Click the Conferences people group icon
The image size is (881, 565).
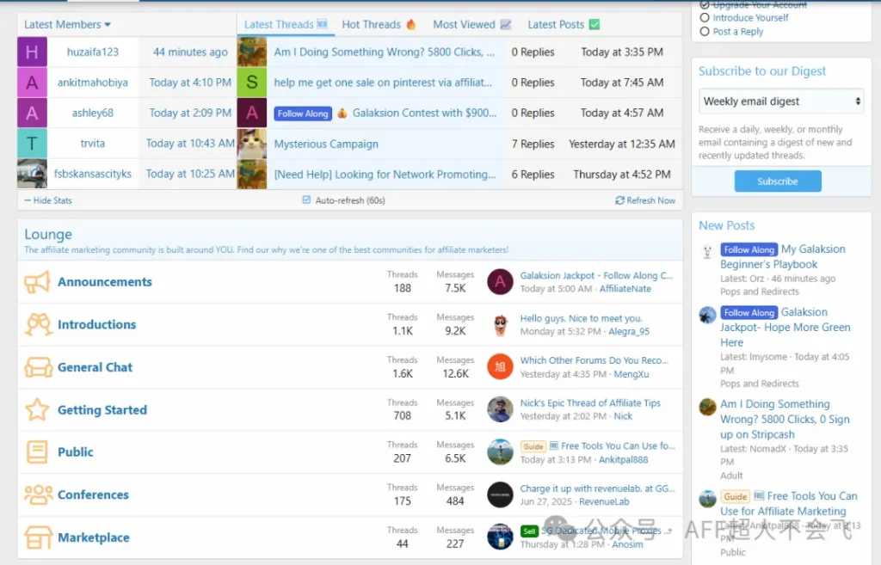tap(38, 494)
